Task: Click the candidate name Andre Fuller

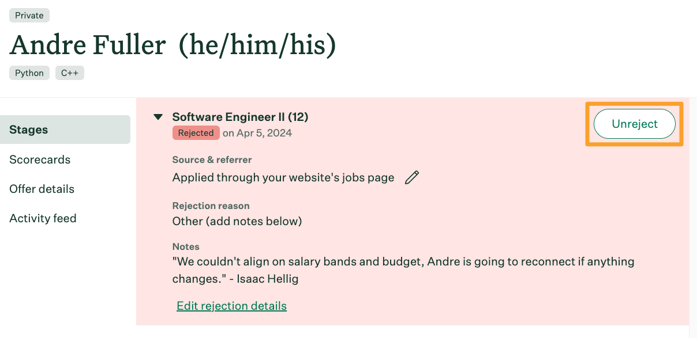Action: tap(88, 45)
